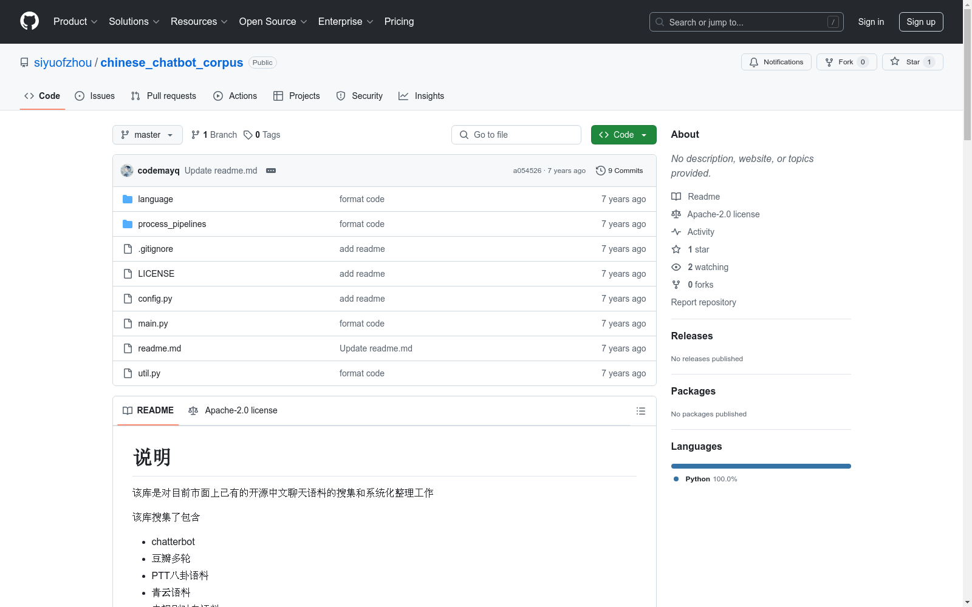Switch to Apache-2.0 license tab
Image resolution: width=972 pixels, height=607 pixels.
233,410
